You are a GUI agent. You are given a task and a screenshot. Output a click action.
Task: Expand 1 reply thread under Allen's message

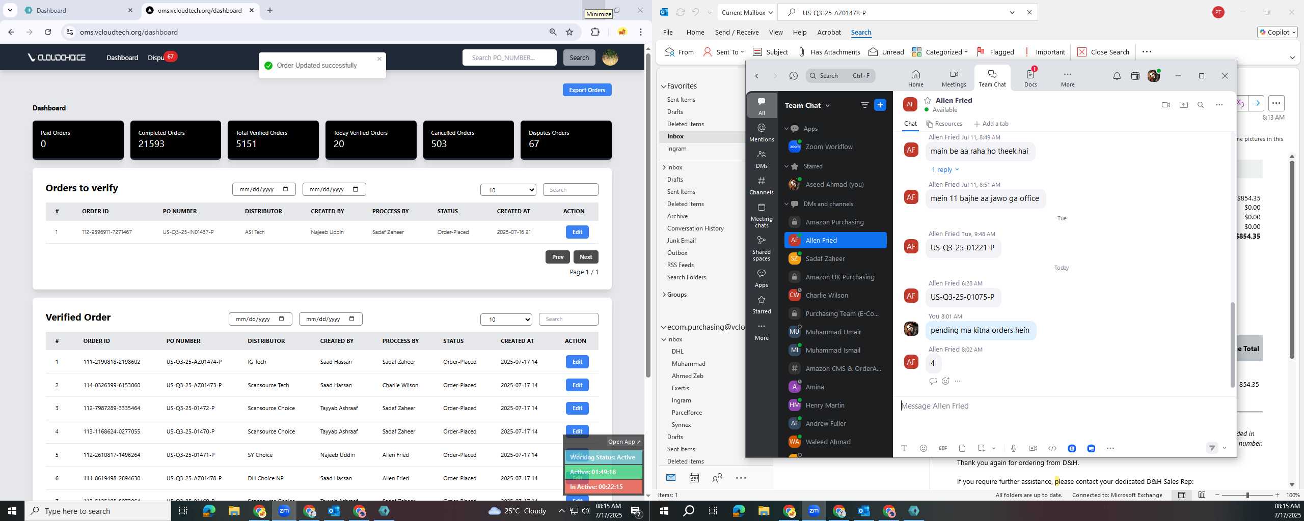tap(945, 170)
